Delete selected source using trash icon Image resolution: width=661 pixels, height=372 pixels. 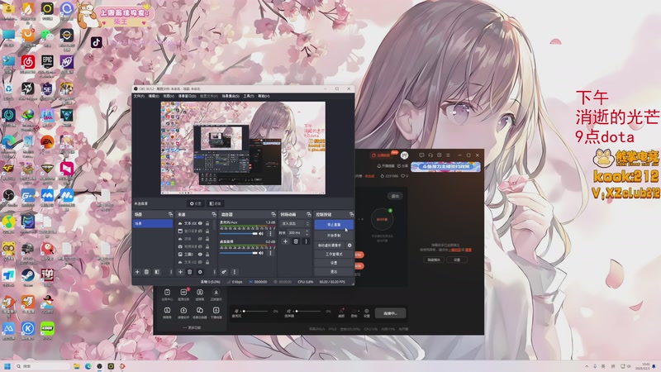(x=190, y=272)
